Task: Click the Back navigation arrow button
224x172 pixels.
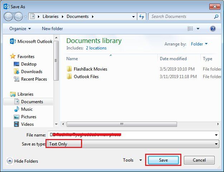Action: click(8, 16)
